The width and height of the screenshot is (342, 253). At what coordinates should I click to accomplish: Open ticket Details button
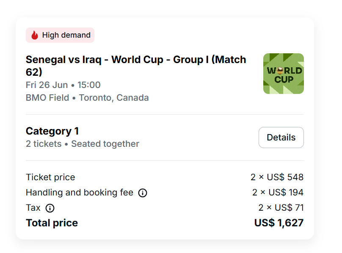(x=281, y=137)
